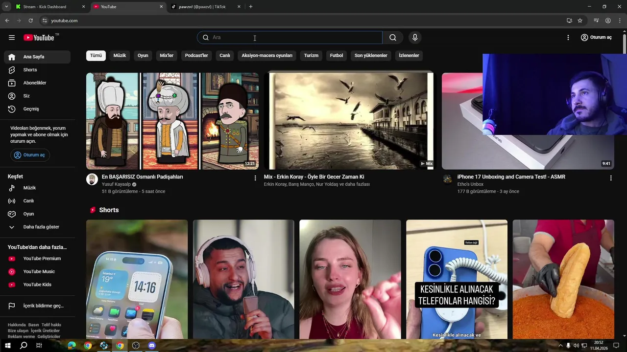627x352 pixels.
Task: Open the YouTube guide hamburger menu
Action: click(12, 38)
